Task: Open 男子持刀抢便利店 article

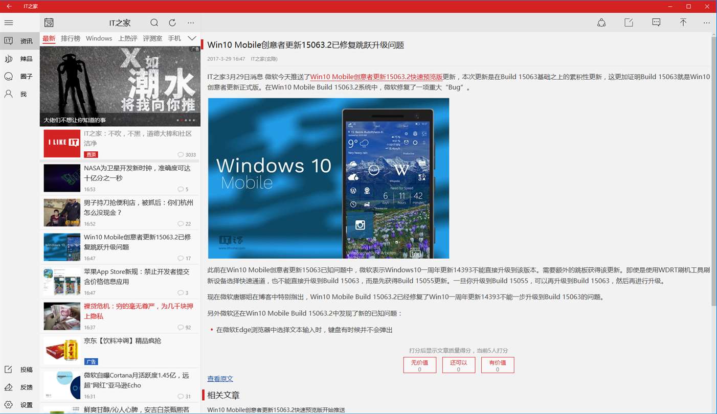Action: [120, 213]
